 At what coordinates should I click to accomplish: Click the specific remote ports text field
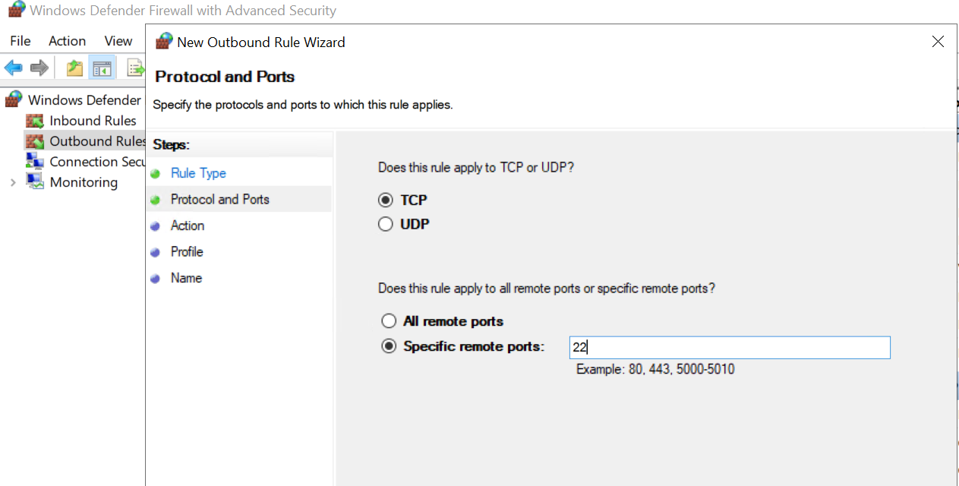[x=729, y=348]
